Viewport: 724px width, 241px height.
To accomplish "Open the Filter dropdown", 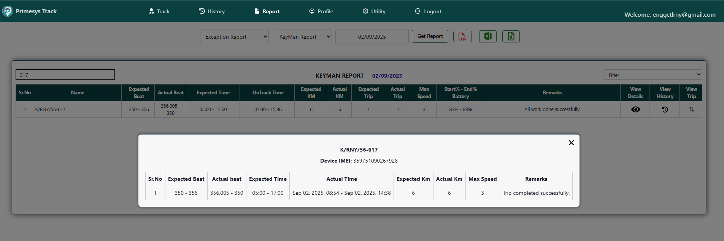I will pyautogui.click(x=652, y=75).
